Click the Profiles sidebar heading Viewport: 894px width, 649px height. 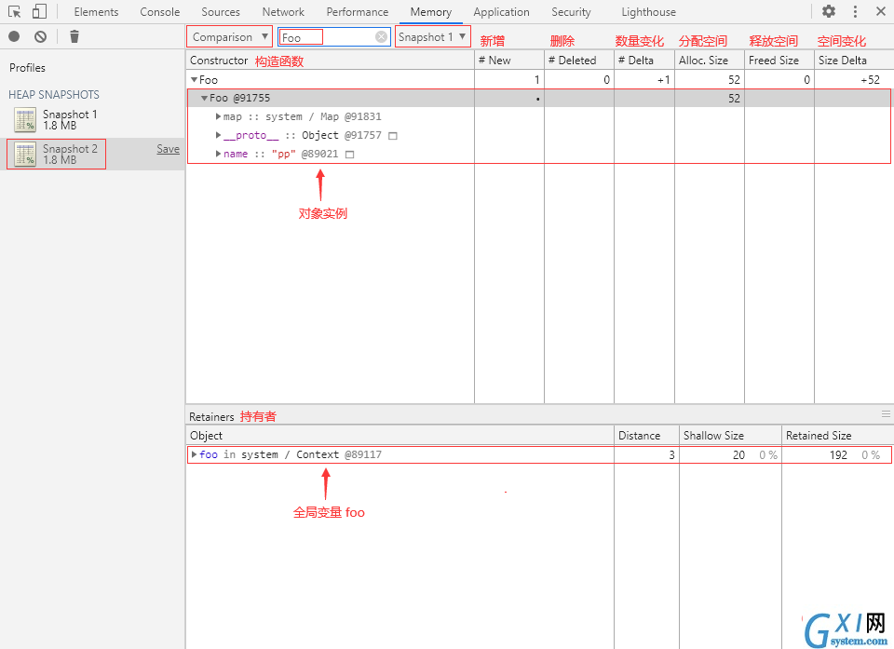coord(27,67)
